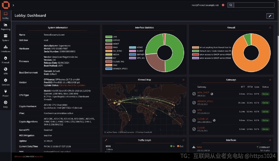Click the Firewall Map world map

(144, 108)
